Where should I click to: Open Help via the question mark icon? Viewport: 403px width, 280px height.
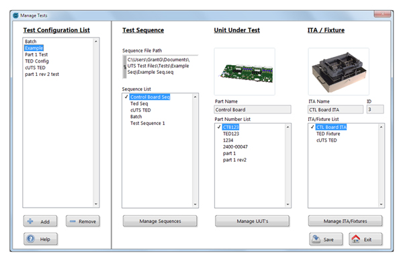40,239
